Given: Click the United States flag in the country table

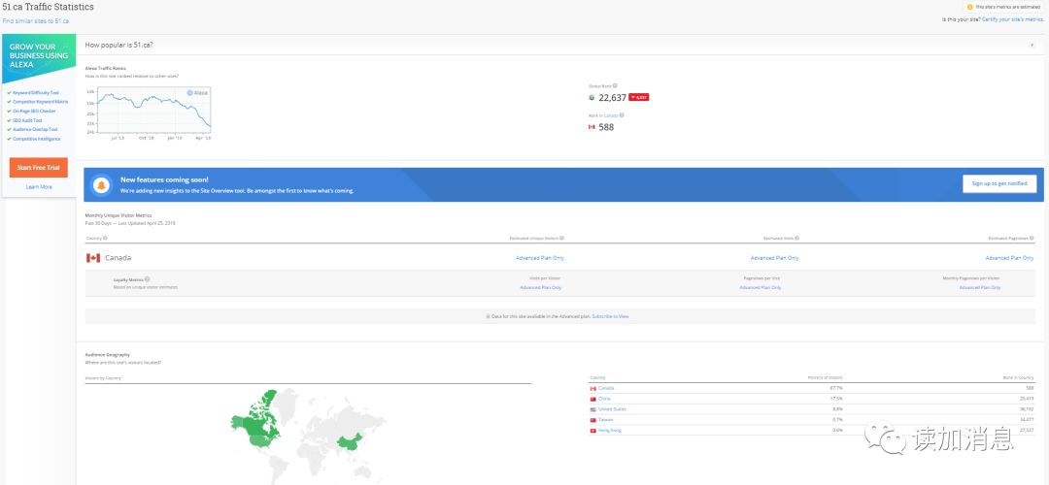Looking at the screenshot, I should coord(592,408).
